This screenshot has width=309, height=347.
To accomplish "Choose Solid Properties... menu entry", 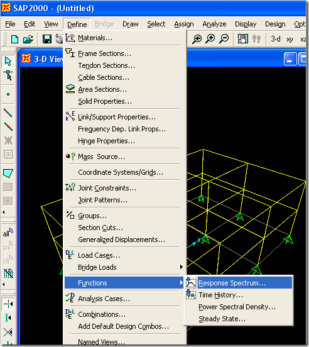I will tap(125, 101).
